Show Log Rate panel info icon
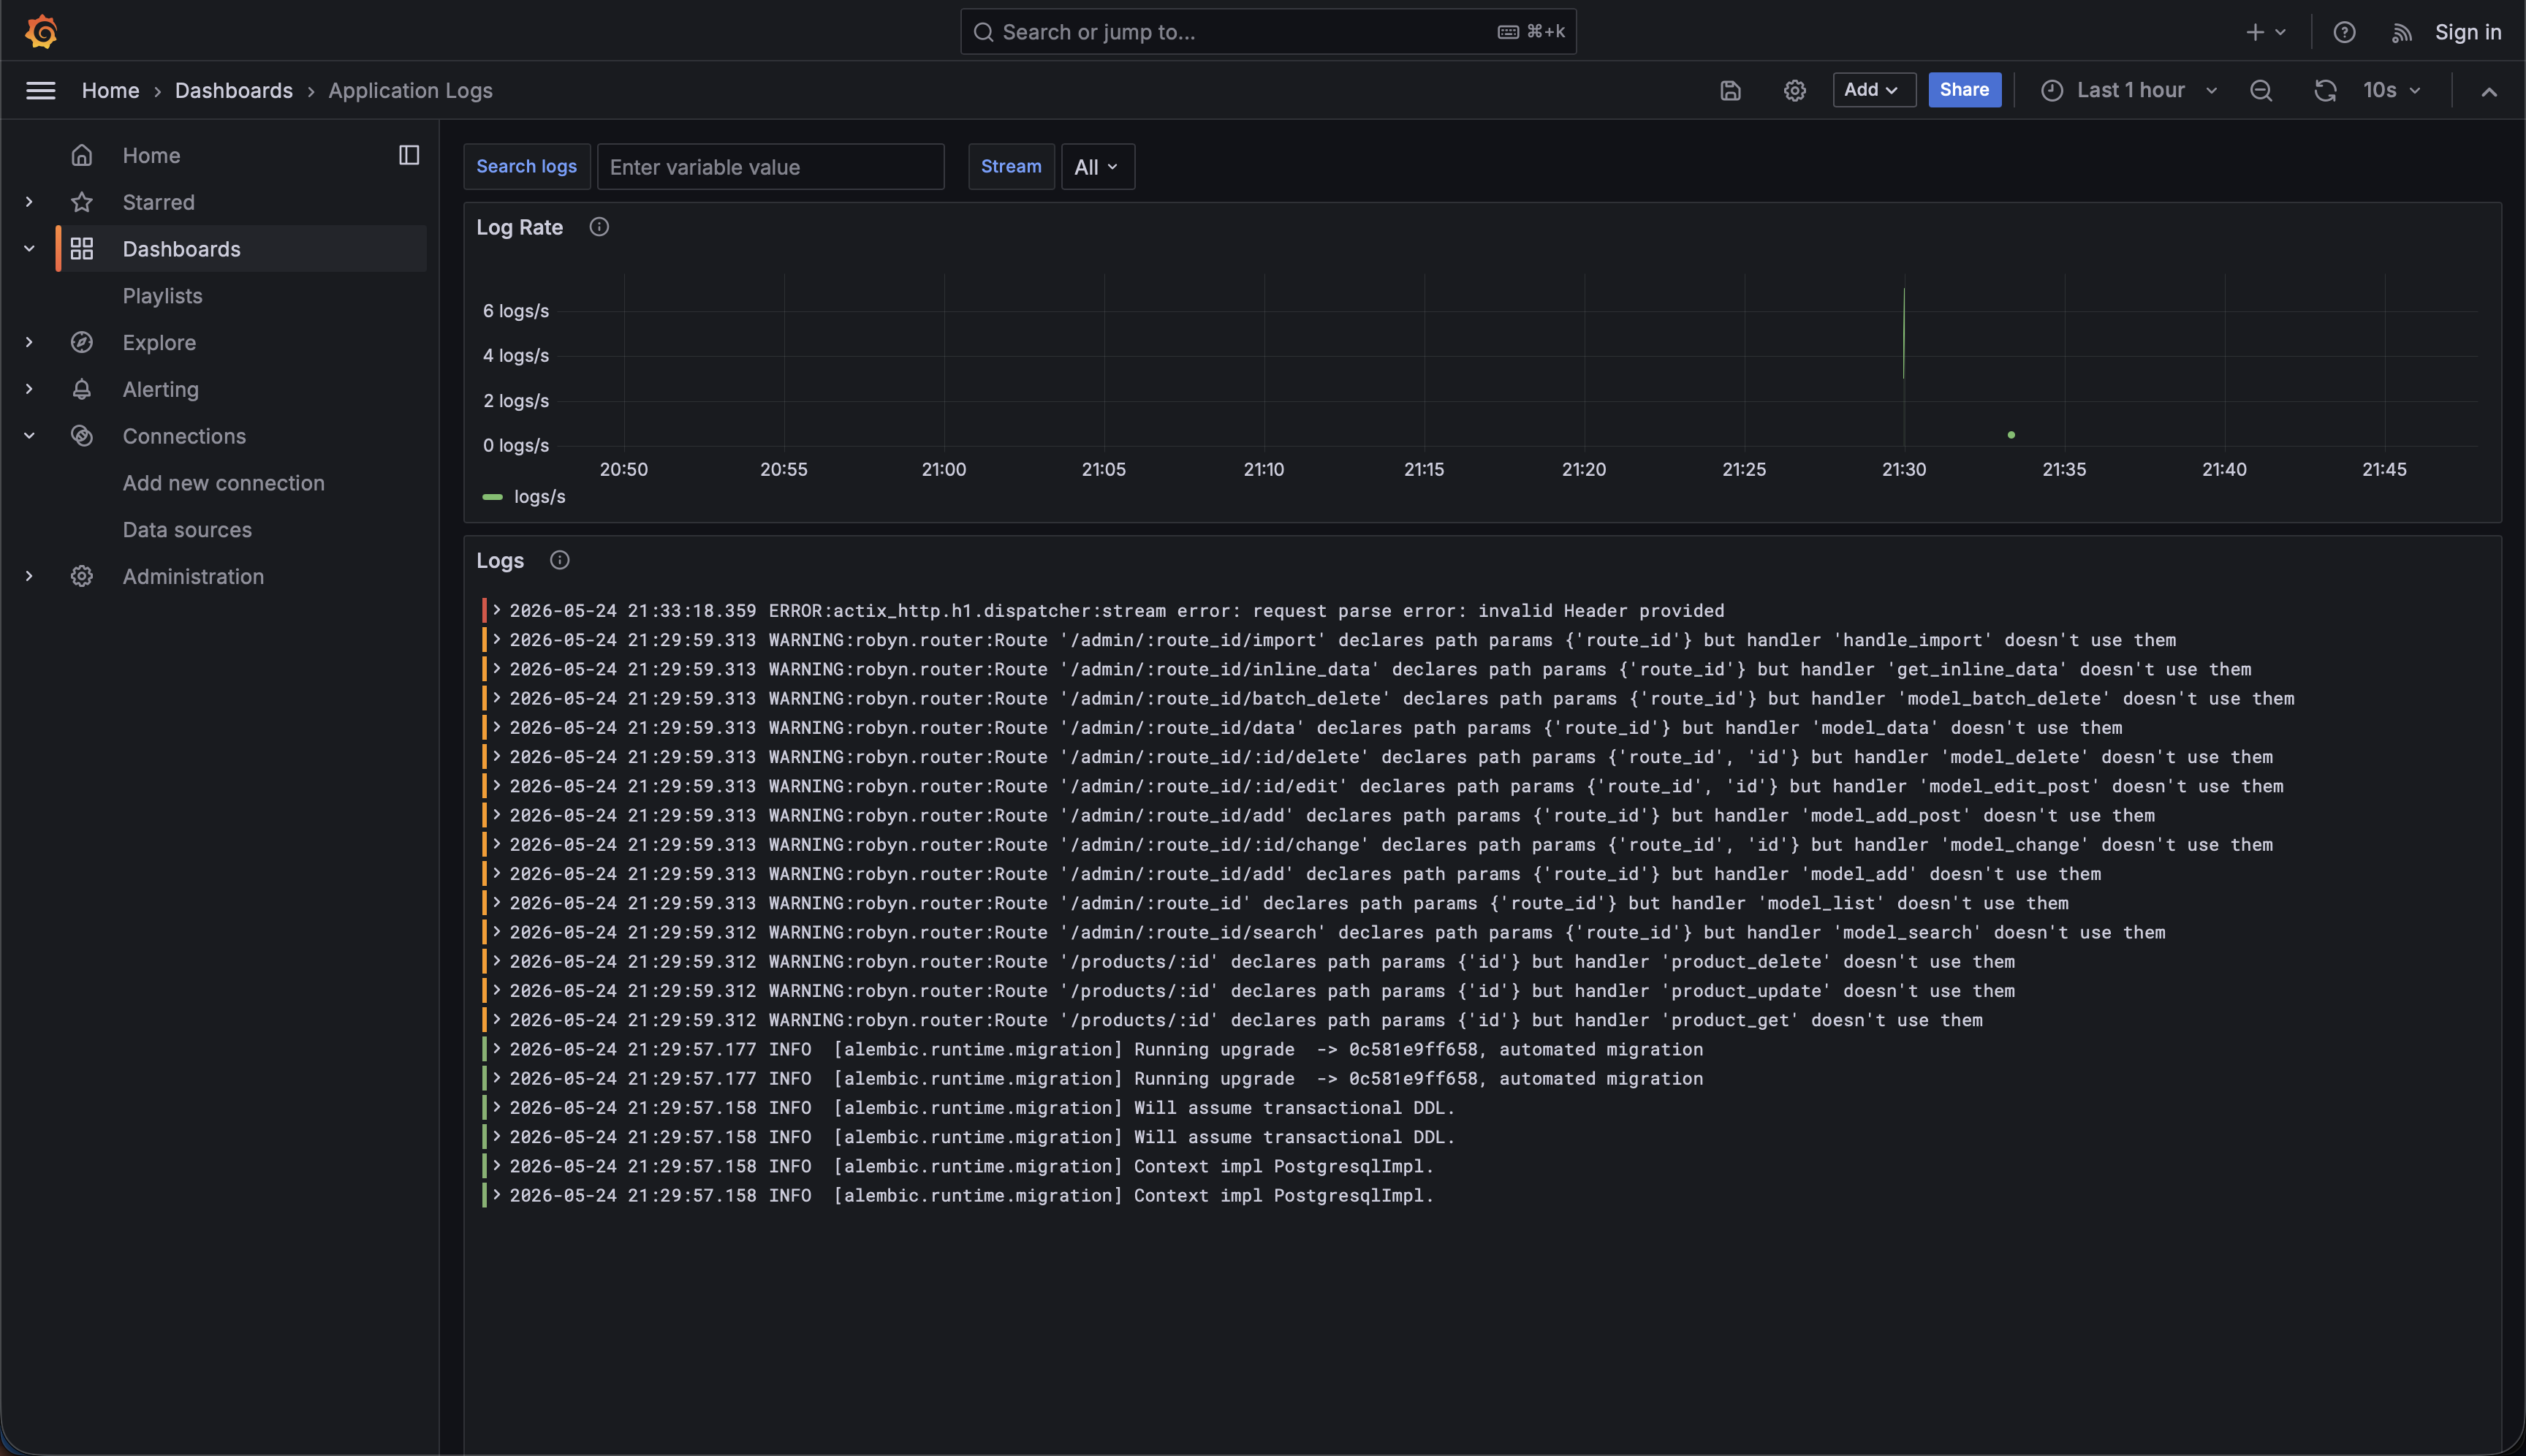 click(599, 227)
